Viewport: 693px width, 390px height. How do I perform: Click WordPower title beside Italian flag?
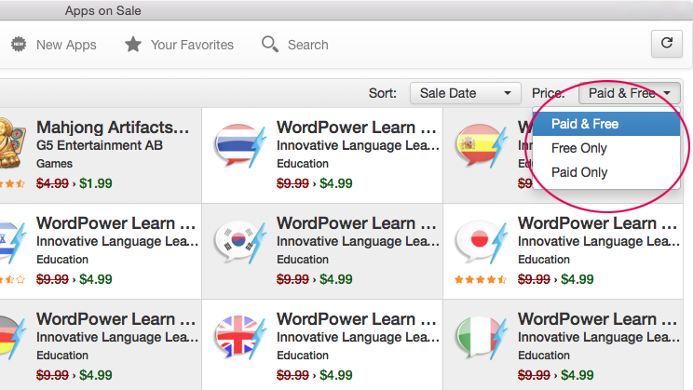coord(598,319)
